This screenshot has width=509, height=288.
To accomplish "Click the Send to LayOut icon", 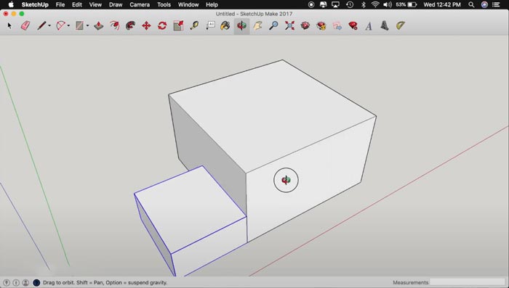I will pyautogui.click(x=337, y=25).
